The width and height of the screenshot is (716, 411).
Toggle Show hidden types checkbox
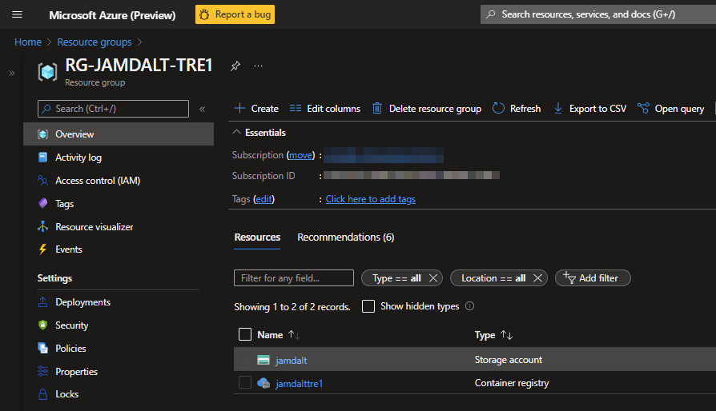(x=368, y=306)
